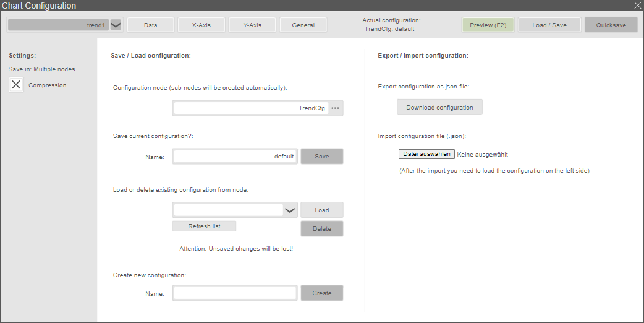
Task: Toggle the Compression checkbox
Action: 16,85
